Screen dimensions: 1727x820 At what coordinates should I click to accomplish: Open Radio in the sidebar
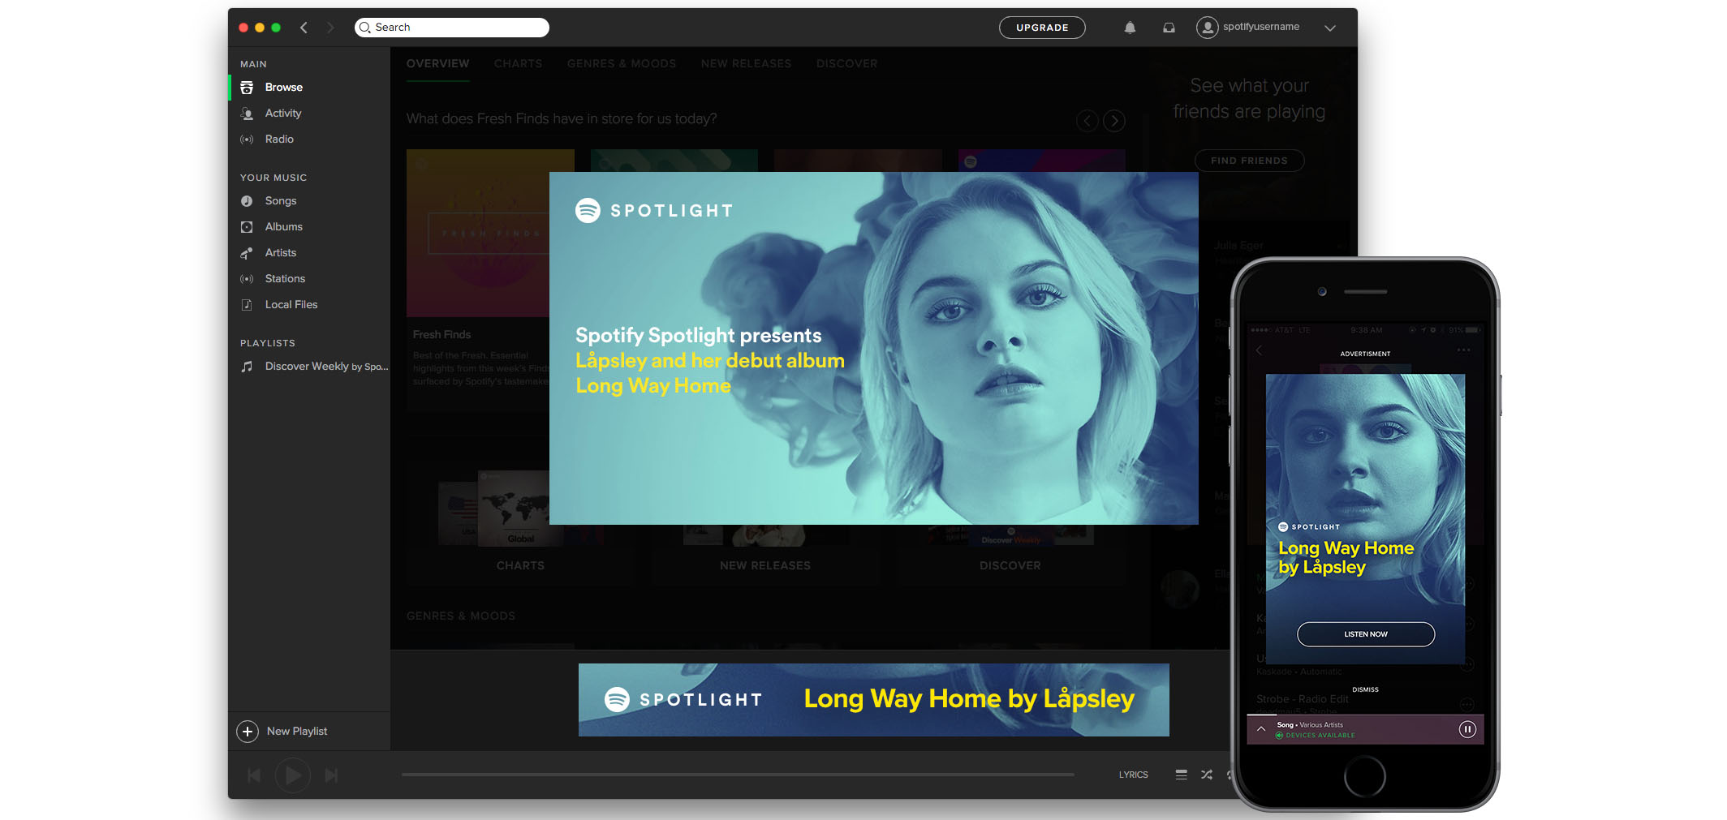(279, 140)
